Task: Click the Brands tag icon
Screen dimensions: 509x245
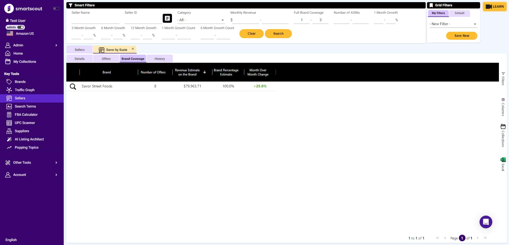Action: pos(9,82)
